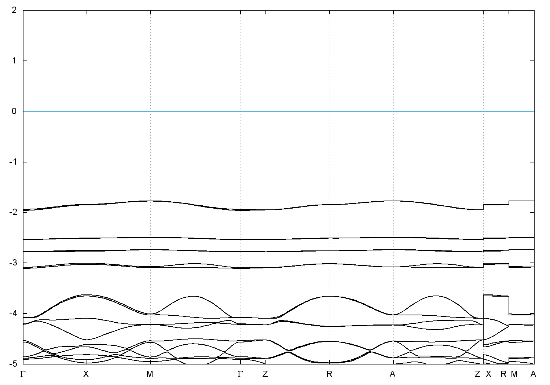Viewport: 550px width, 385px height.
Task: Click the M label between X and Γ
Action: (x=150, y=374)
